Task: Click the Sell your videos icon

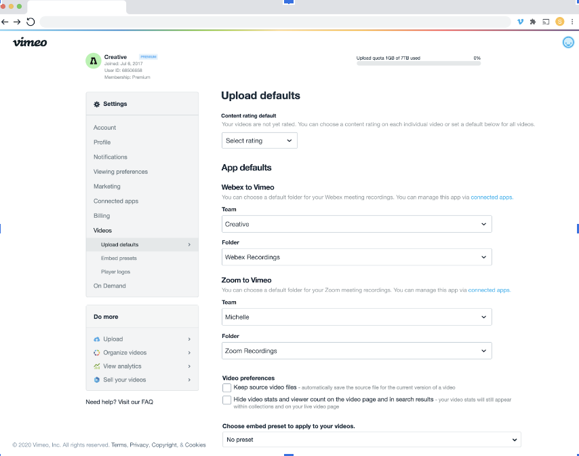Action: click(97, 380)
